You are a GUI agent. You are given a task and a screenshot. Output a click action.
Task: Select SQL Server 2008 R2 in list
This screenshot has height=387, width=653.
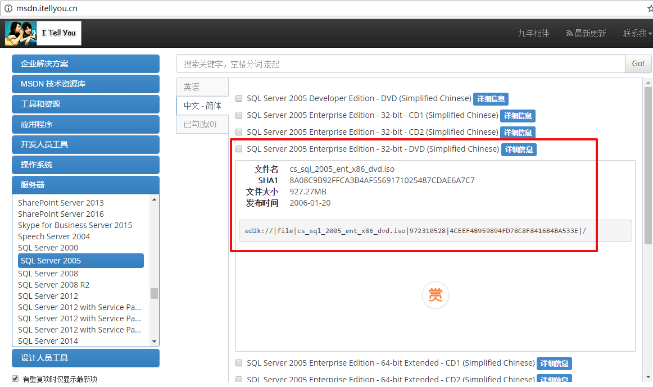coord(54,285)
